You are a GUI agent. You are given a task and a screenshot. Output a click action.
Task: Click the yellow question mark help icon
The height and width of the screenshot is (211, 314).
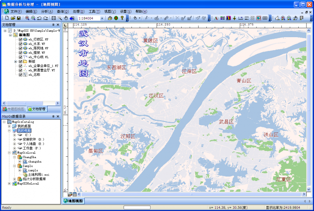tap(122, 18)
